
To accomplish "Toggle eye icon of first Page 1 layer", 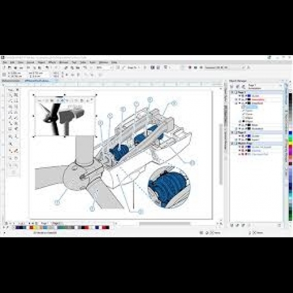I will 243,96.
